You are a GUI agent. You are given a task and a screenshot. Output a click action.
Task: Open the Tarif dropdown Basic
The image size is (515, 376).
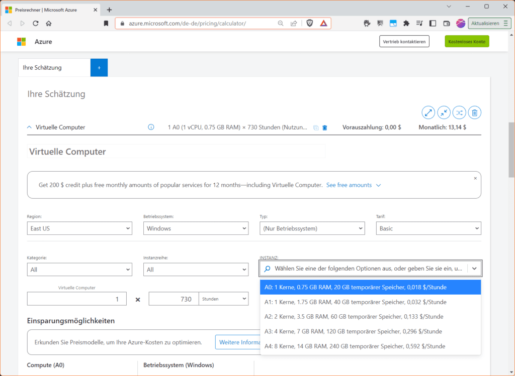[x=428, y=228]
